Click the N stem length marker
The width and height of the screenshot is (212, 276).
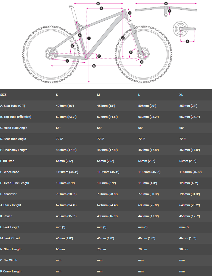click(x=169, y=11)
